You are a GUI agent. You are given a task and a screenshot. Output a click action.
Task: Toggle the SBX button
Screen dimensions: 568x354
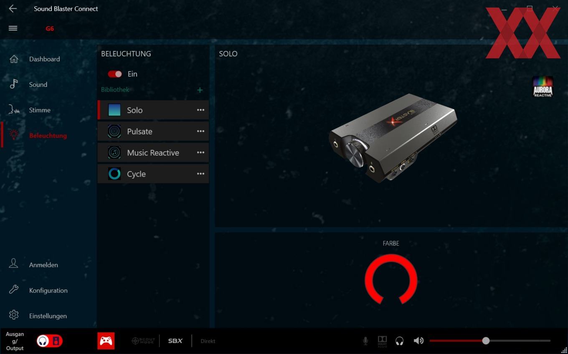click(x=175, y=341)
